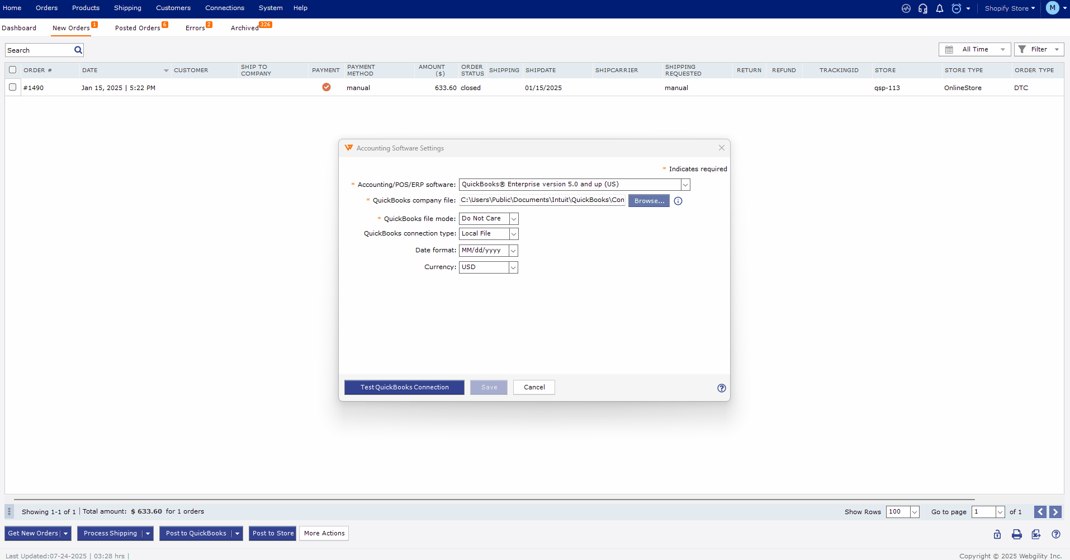
Task: Click the alarm clock scheduler icon
Action: [x=957, y=8]
